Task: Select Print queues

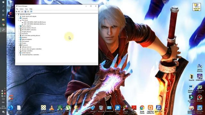Action: pos(25,41)
